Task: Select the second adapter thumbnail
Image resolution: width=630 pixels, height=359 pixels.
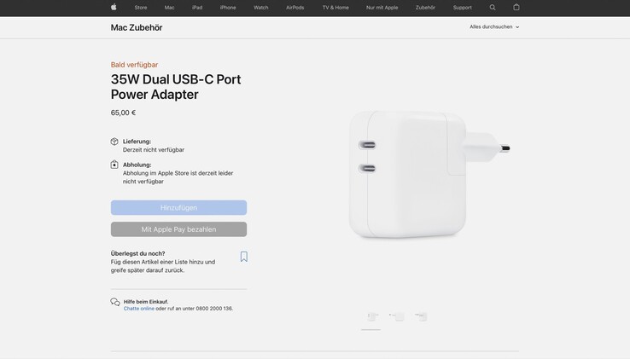Action: click(x=397, y=317)
